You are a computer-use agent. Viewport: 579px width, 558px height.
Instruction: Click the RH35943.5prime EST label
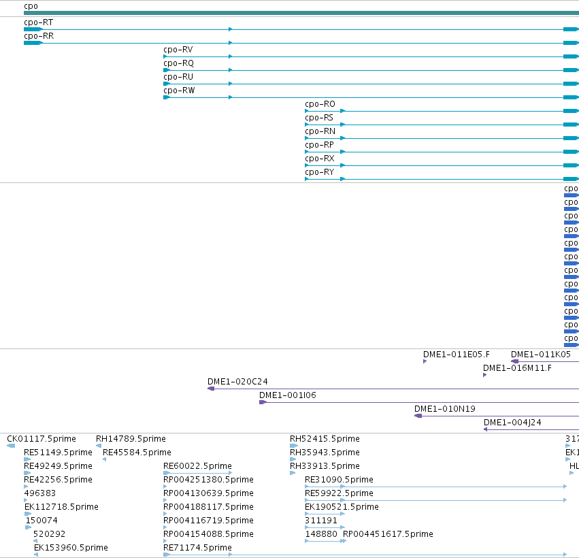coord(325,453)
